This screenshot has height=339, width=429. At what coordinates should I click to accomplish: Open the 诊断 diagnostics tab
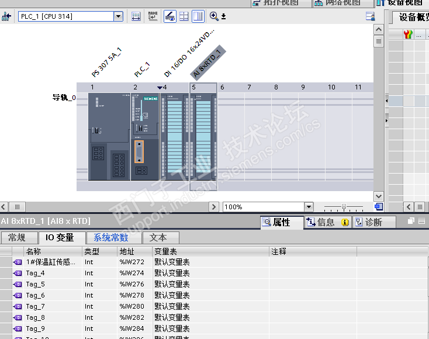(374, 222)
